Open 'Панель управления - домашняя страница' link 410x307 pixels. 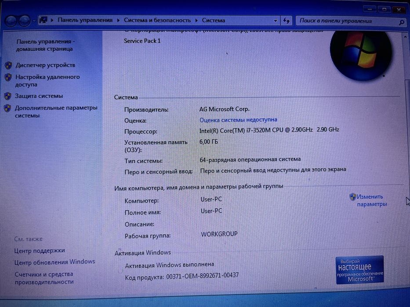click(x=46, y=45)
